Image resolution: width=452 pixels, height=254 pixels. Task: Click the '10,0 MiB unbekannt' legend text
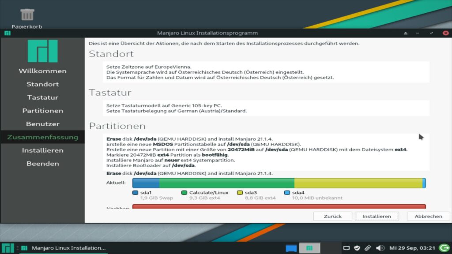coord(317,198)
